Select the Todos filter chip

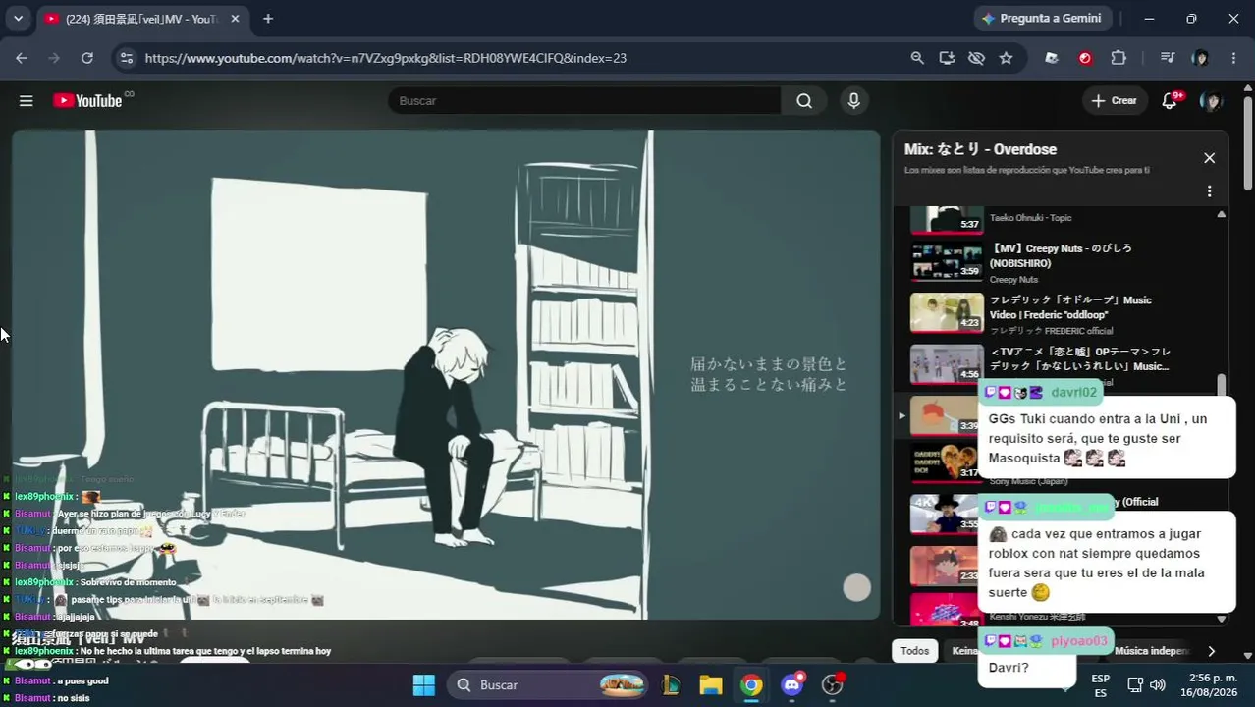coord(914,651)
